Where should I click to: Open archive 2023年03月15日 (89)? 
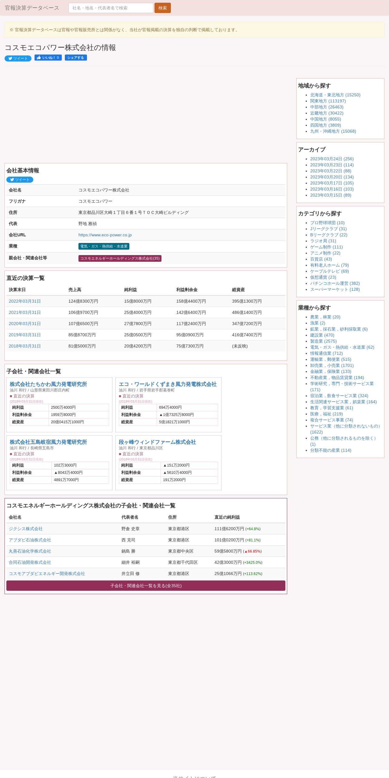(331, 195)
